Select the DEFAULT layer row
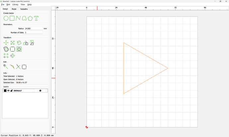This screenshot has width=229, height=137. click(x=25, y=91)
